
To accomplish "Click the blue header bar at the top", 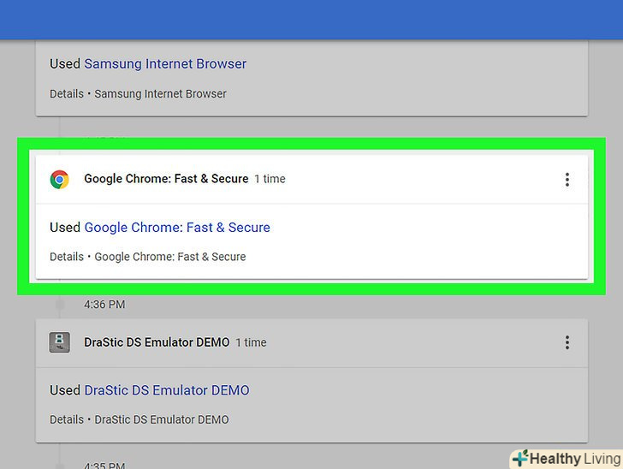I will [x=311, y=19].
